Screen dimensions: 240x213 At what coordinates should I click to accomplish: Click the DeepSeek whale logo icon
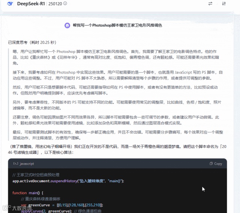click(10, 3)
